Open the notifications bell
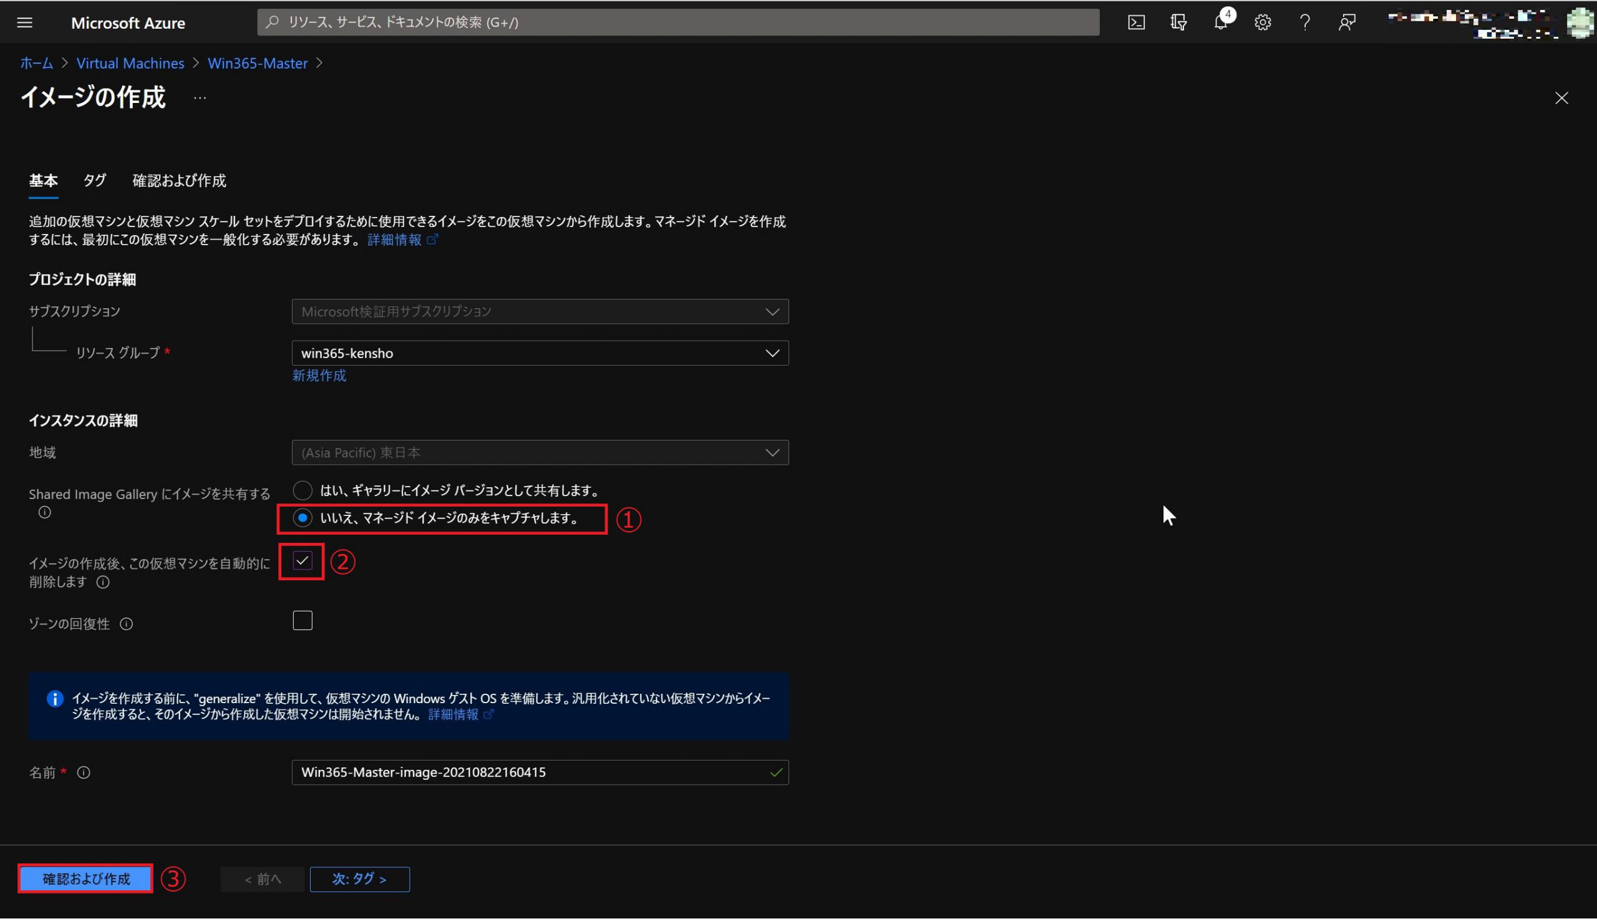The height and width of the screenshot is (919, 1597). tap(1220, 22)
